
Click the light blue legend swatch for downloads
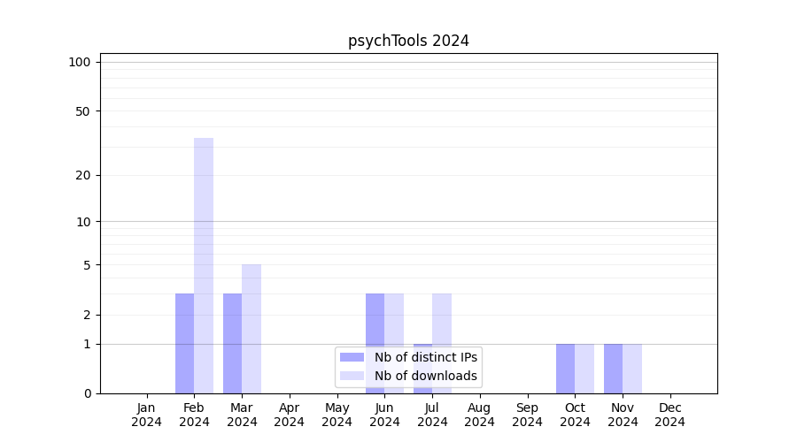[x=352, y=376]
